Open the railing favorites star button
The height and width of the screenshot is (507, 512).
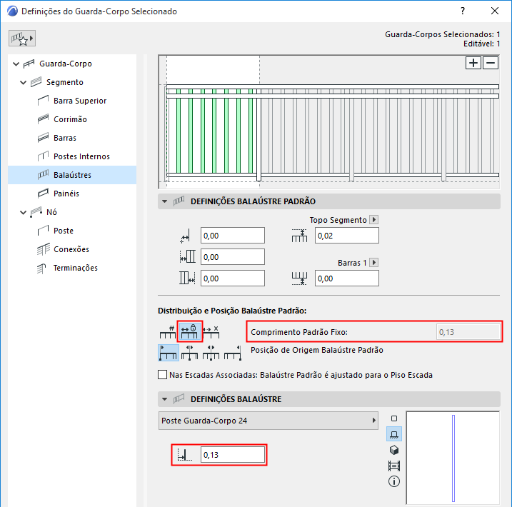click(x=22, y=39)
